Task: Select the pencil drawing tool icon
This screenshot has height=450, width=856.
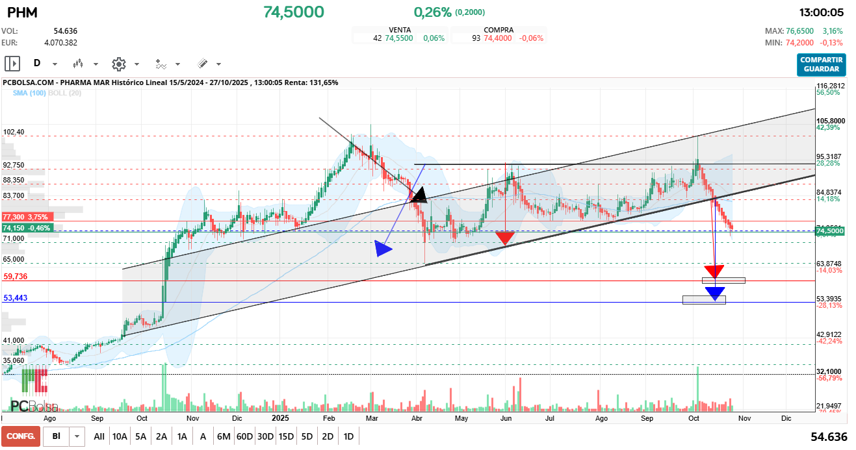Action: pos(202,64)
